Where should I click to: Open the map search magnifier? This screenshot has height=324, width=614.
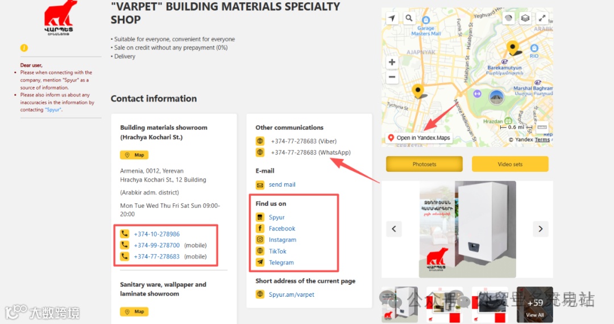tap(409, 18)
